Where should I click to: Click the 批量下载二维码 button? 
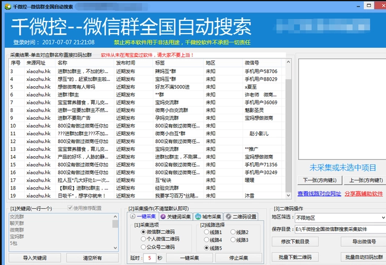pyautogui.click(x=300, y=258)
